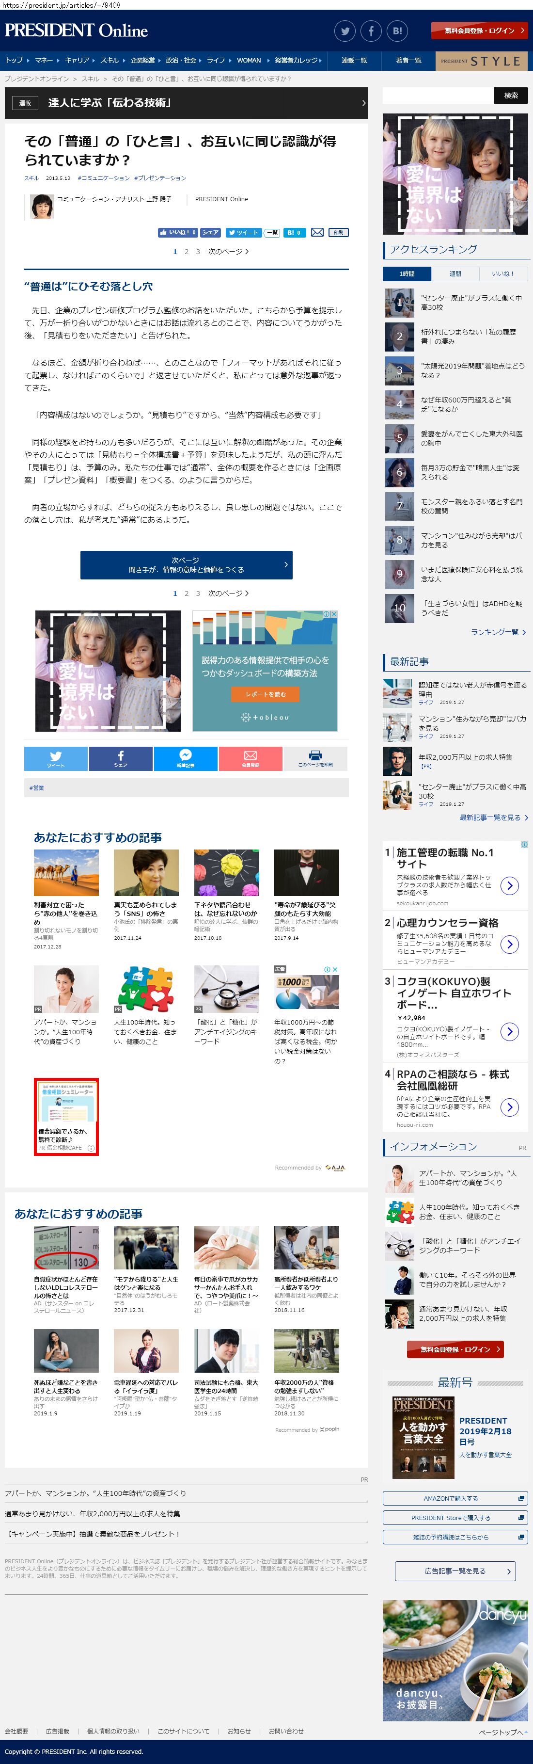The width and height of the screenshot is (533, 1764).
Task: Click the small ツイート button under author
Action: (244, 233)
